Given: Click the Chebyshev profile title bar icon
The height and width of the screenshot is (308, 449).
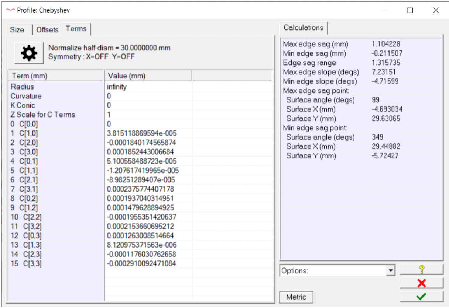Looking at the screenshot, I should (10, 10).
